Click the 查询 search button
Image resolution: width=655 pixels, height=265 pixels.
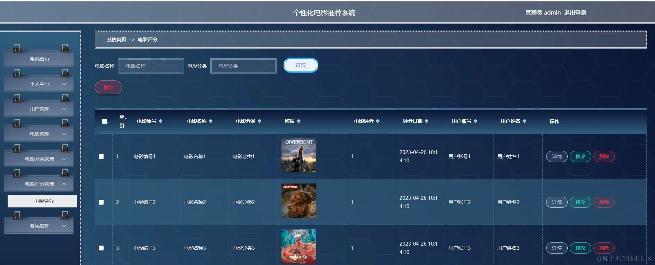(301, 66)
